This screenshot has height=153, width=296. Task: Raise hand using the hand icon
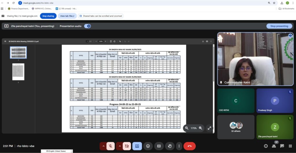169,146
